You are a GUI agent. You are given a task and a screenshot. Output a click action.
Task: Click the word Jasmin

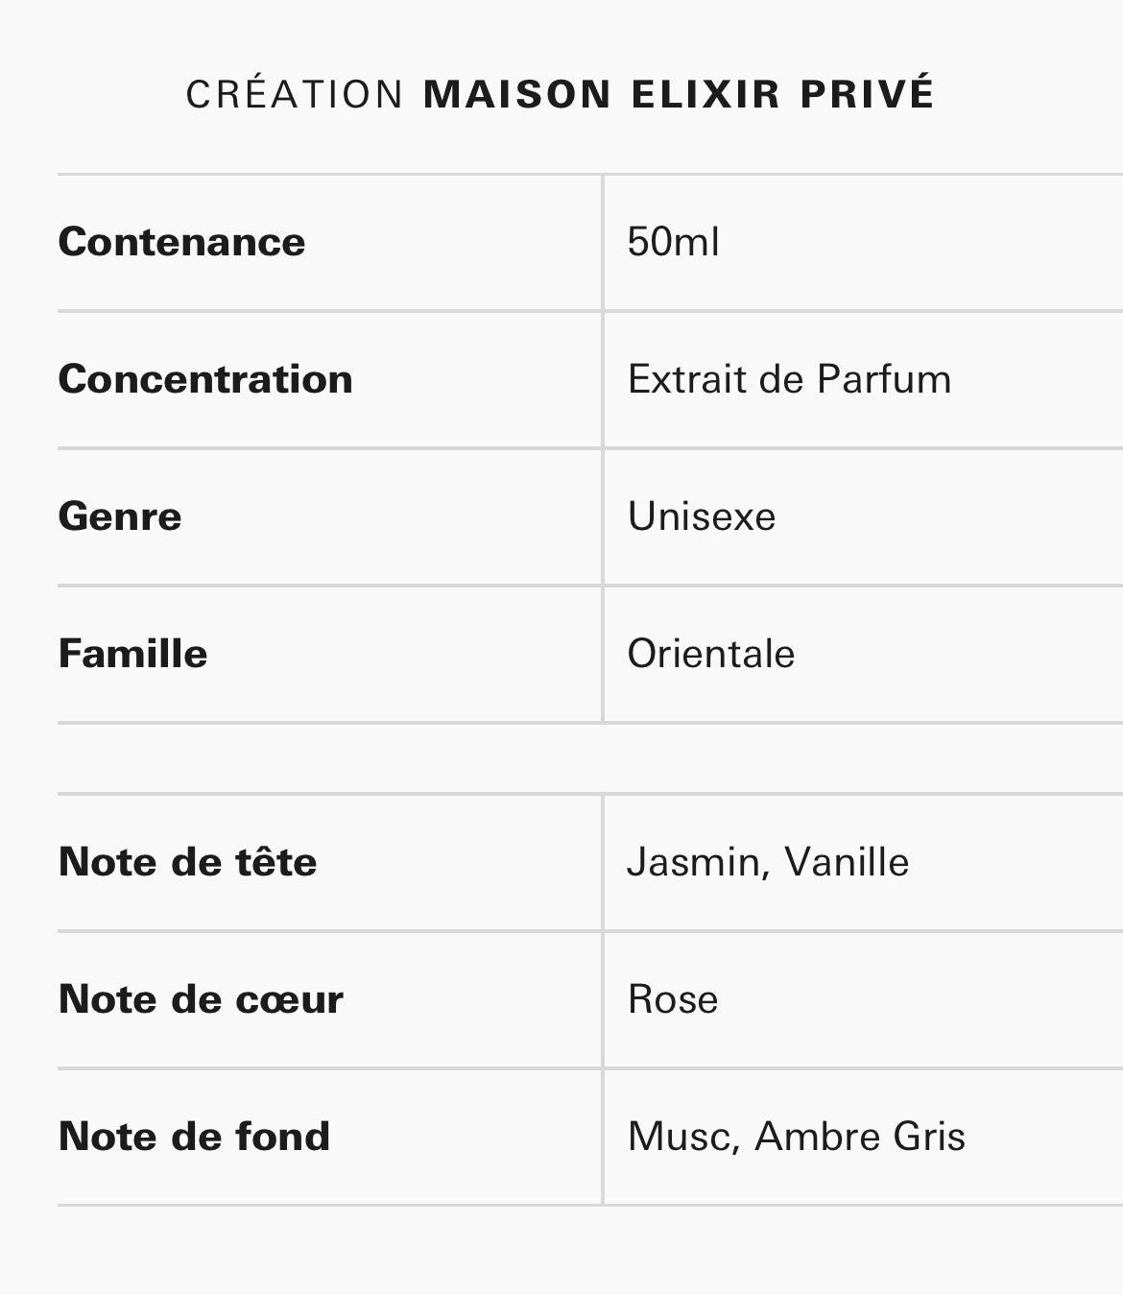coord(694,862)
